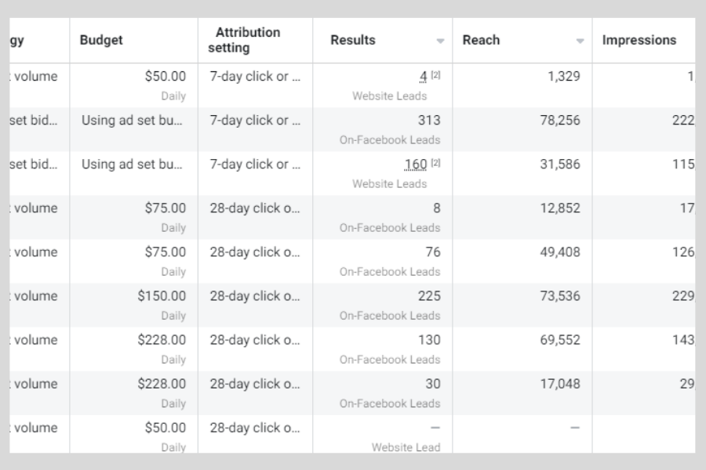Select the Attribution setting column header
Image resolution: width=706 pixels, height=470 pixels.
pos(247,40)
